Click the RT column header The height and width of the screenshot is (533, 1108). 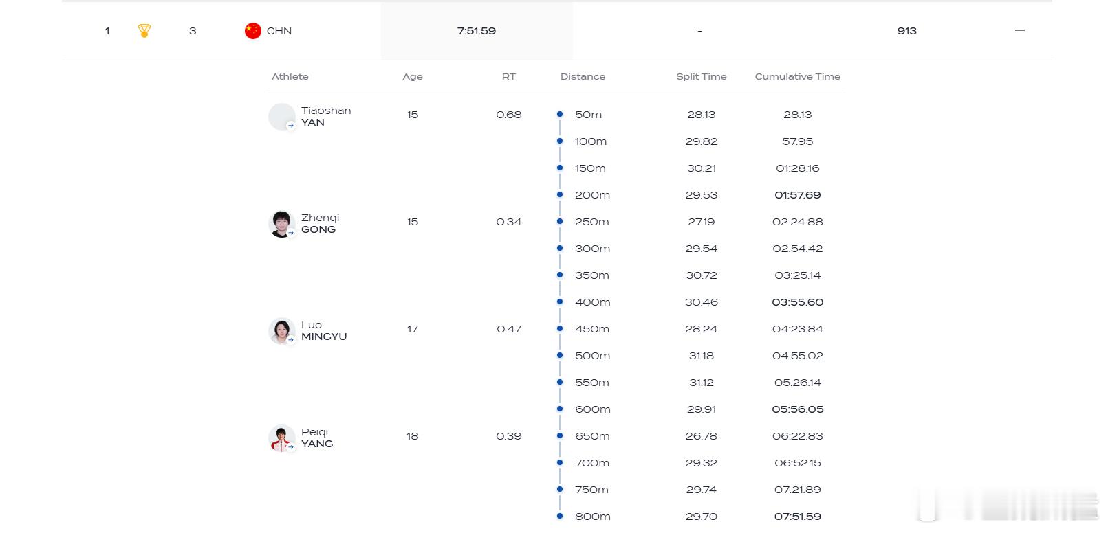[509, 76]
